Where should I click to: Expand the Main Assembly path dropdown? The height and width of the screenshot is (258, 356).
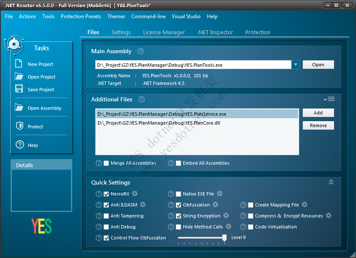click(295, 65)
